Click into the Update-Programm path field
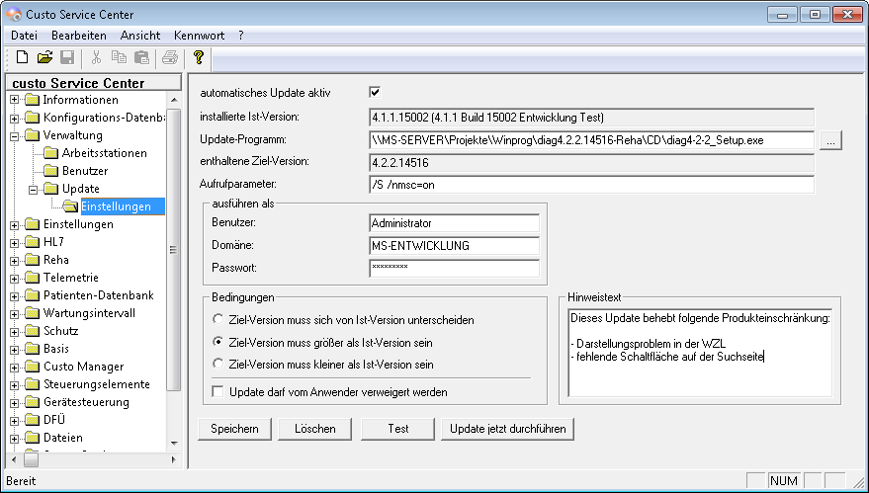Image resolution: width=869 pixels, height=493 pixels. [x=591, y=140]
